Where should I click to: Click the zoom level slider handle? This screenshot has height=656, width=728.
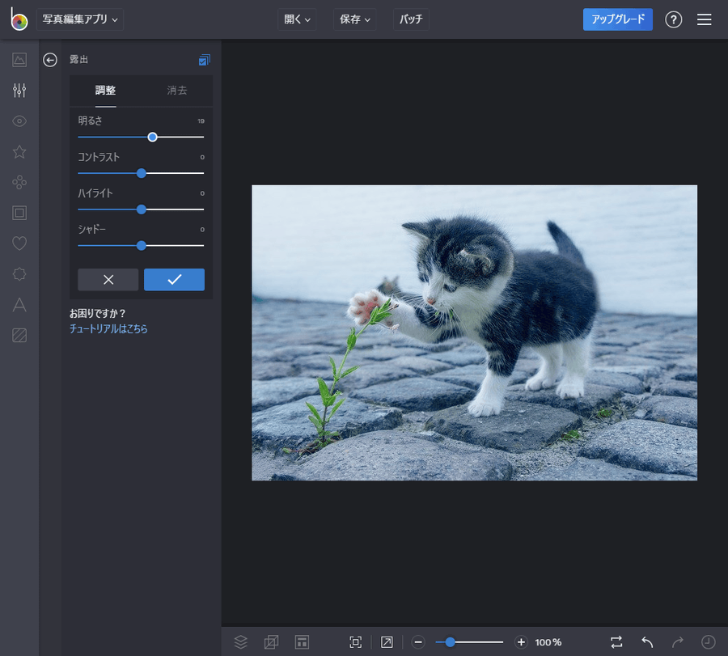(x=450, y=642)
